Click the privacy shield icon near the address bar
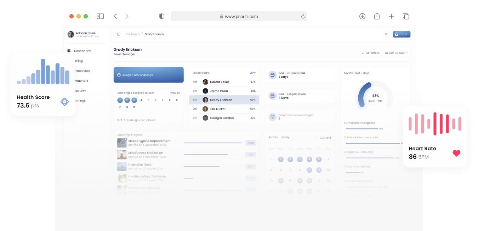This screenshot has width=478, height=231. coord(162,16)
